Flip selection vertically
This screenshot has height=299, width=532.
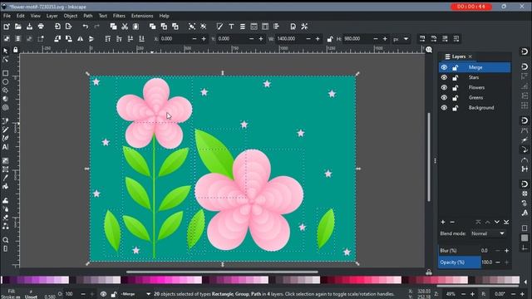tap(91, 39)
